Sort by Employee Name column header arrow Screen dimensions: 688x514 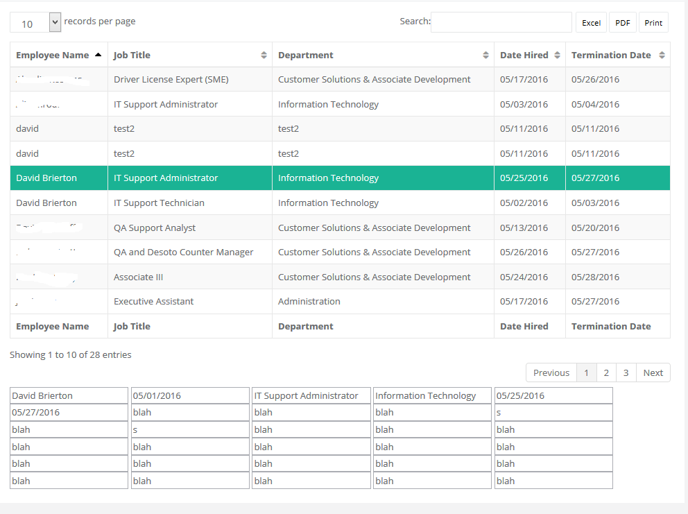pyautogui.click(x=98, y=55)
